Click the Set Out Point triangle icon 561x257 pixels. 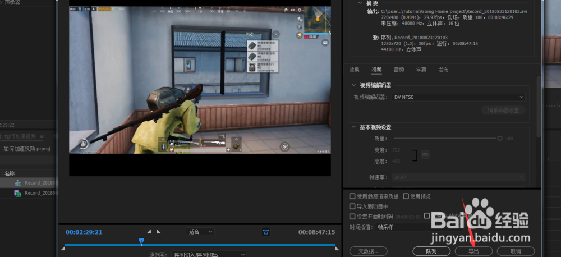pyautogui.click(x=159, y=232)
